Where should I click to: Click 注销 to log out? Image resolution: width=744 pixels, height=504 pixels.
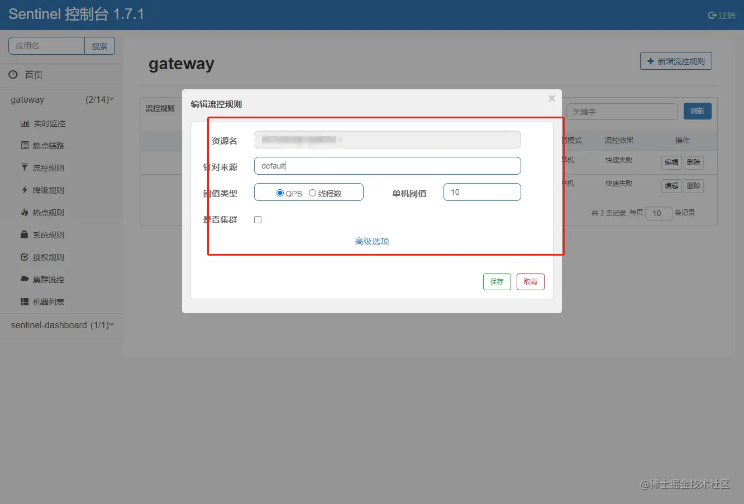click(x=722, y=15)
